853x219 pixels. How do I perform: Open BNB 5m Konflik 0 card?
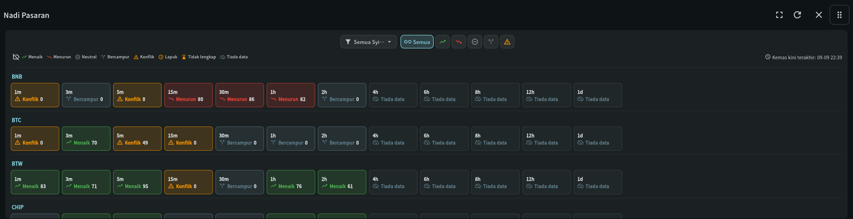137,95
